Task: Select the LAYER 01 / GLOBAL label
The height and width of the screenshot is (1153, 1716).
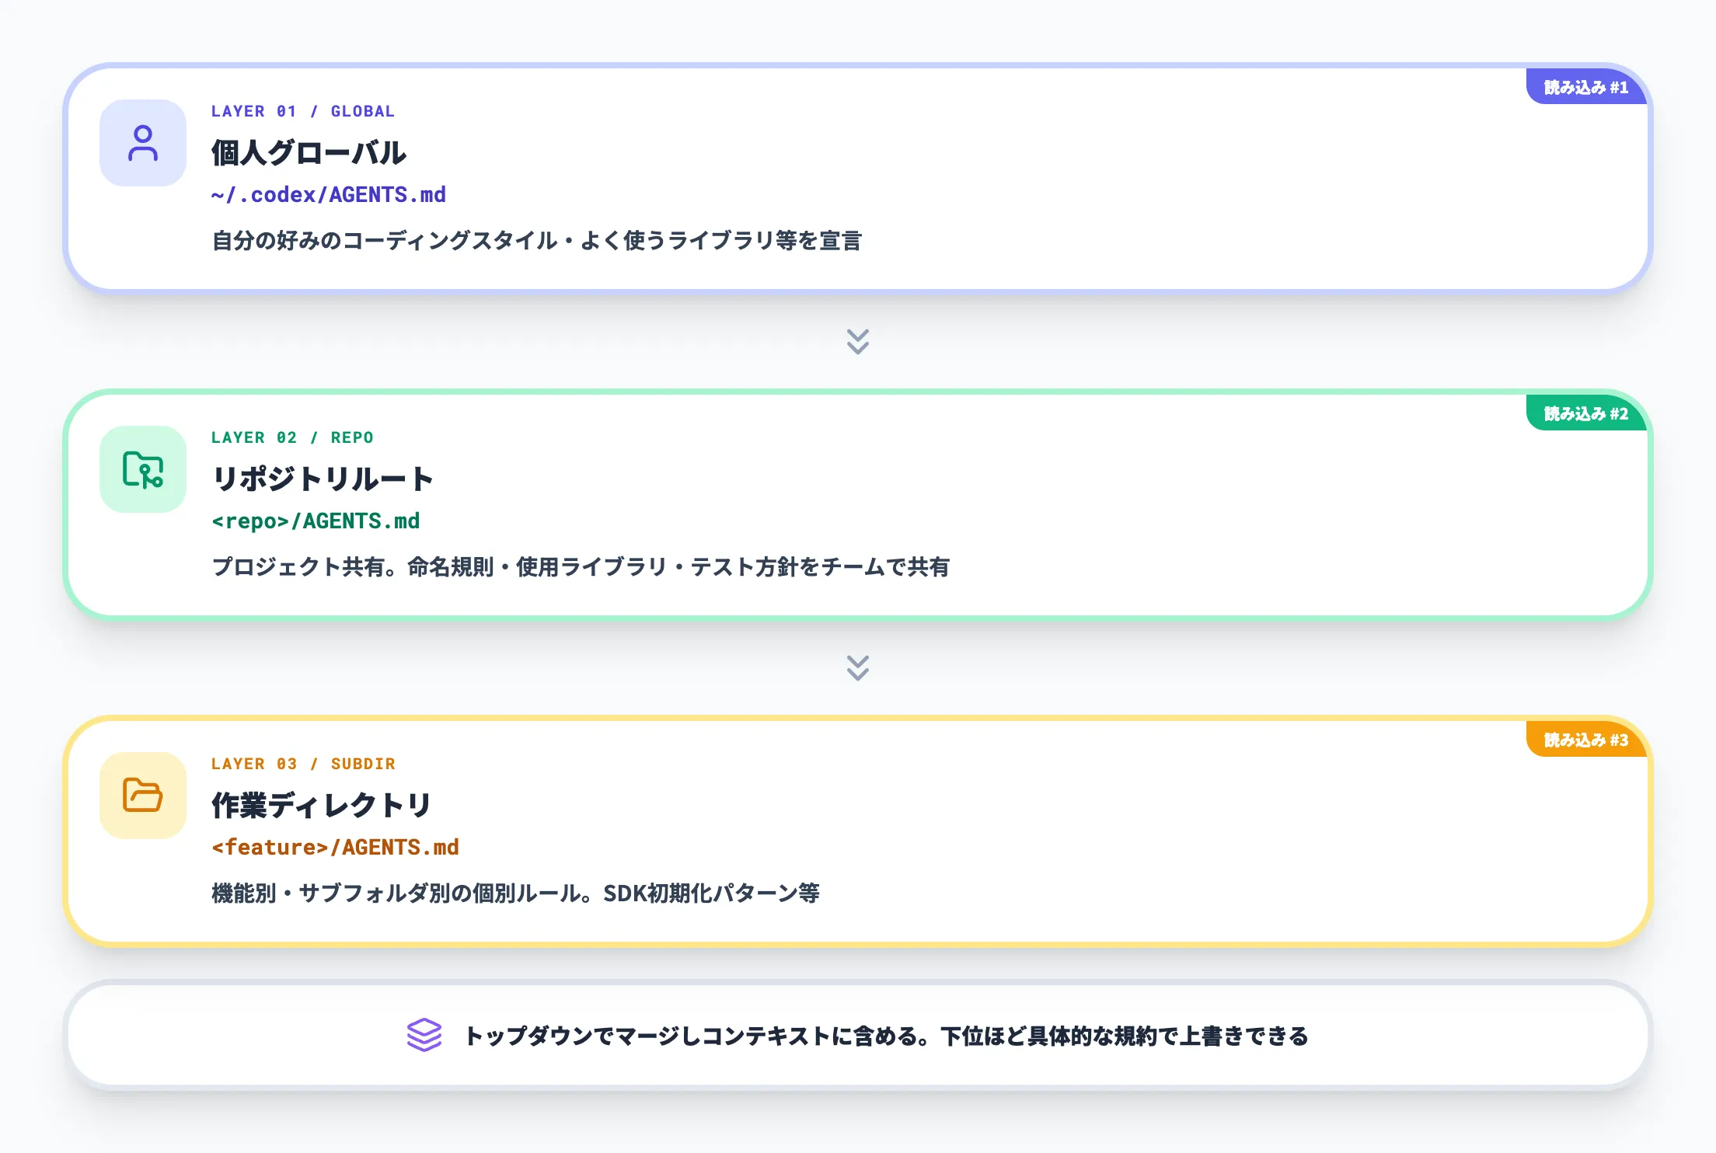Action: click(x=303, y=111)
